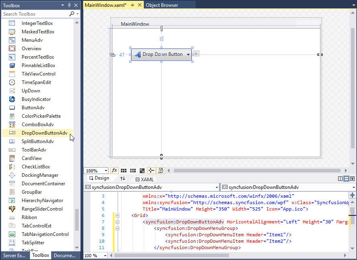Select the ColorPickerPalette toolbox item
The image size is (357, 260).
coord(36,116)
